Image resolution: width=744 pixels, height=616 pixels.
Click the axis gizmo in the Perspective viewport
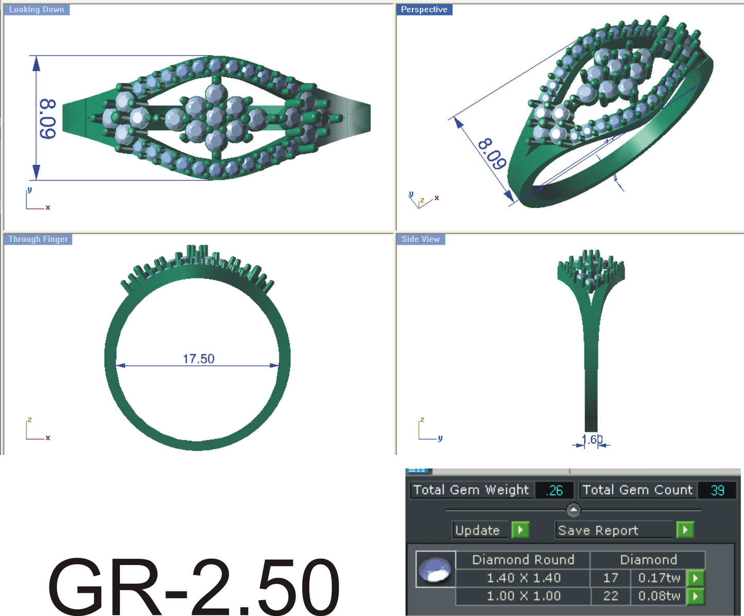point(422,201)
